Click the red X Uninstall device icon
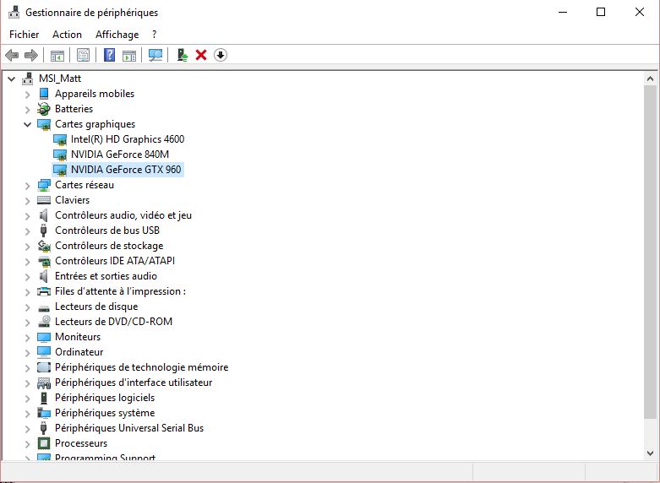The height and width of the screenshot is (483, 660). pyautogui.click(x=201, y=55)
